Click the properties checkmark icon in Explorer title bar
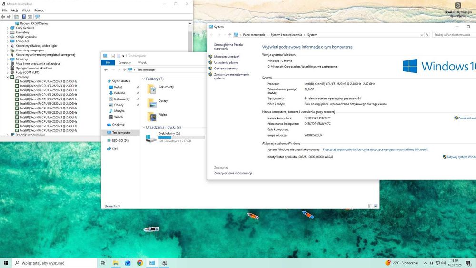476x268 pixels. (x=113, y=56)
